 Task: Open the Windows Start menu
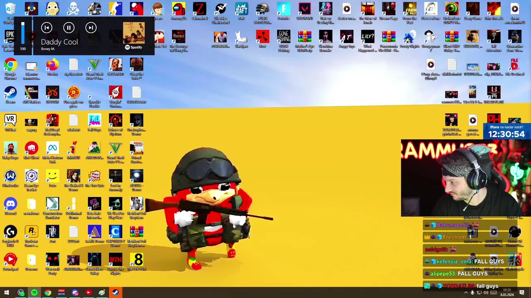click(x=7, y=293)
